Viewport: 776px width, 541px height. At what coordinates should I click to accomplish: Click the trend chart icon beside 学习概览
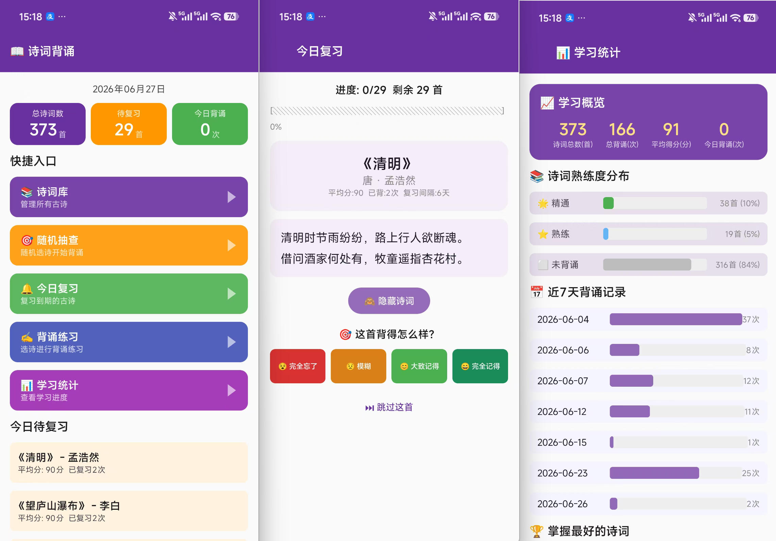pos(547,103)
